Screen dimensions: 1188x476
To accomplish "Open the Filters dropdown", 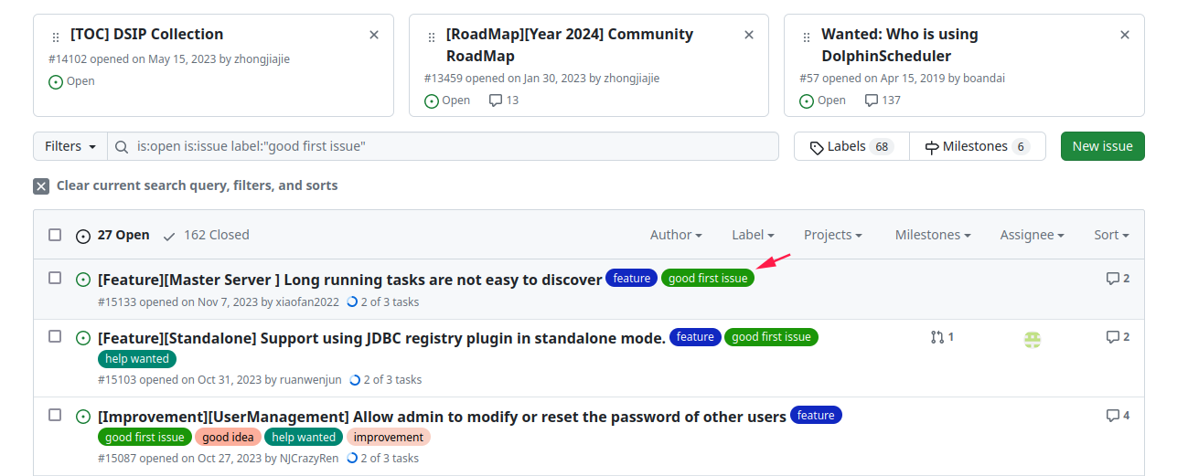I will 70,146.
